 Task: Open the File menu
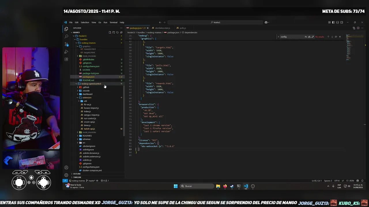(71, 22)
